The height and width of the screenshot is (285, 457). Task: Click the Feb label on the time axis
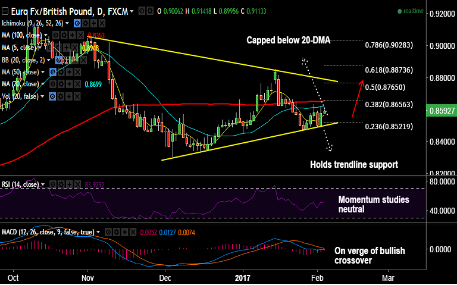coord(317,278)
